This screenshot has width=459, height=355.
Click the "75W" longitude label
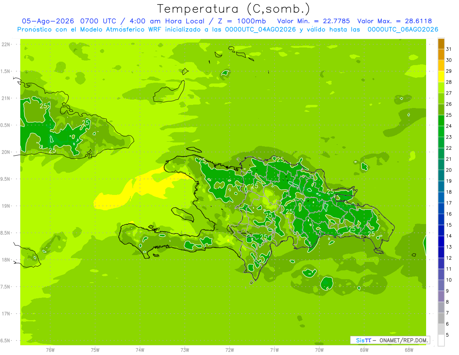[95, 350]
